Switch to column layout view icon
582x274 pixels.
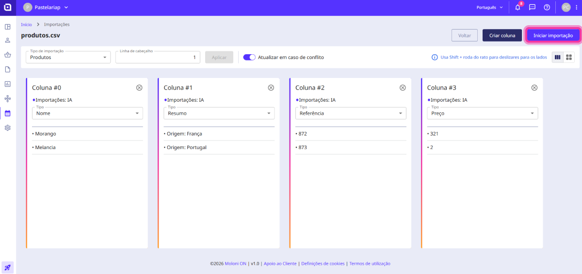point(558,57)
